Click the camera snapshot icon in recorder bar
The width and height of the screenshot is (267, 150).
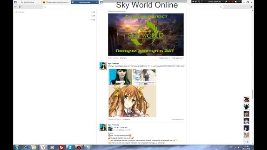coord(236,2)
